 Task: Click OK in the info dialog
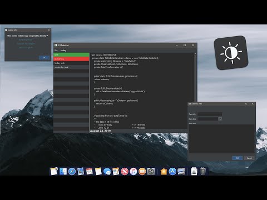tap(44, 58)
